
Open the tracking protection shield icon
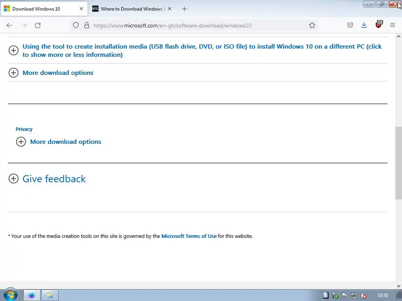76,25
